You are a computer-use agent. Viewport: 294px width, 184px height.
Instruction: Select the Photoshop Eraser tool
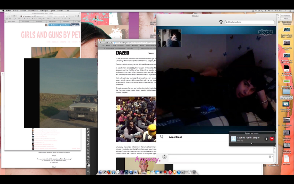(88, 132)
